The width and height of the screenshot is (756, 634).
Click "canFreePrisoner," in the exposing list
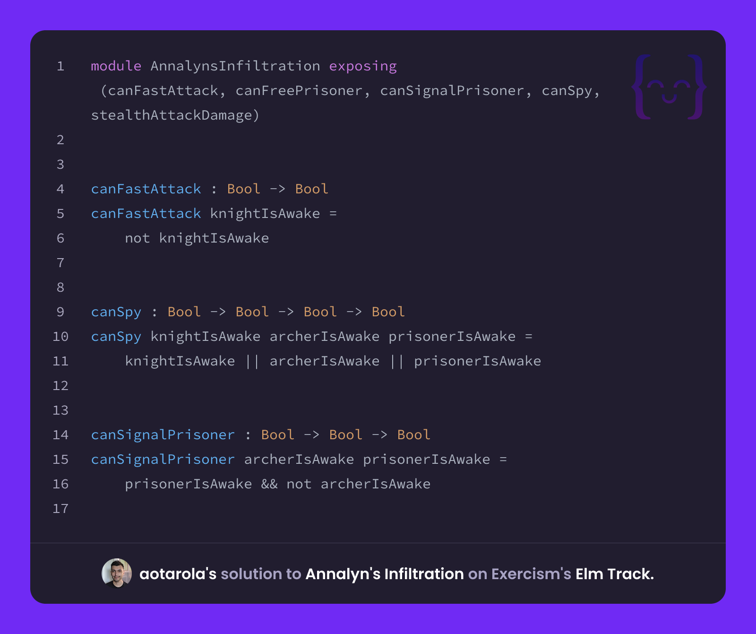(303, 90)
